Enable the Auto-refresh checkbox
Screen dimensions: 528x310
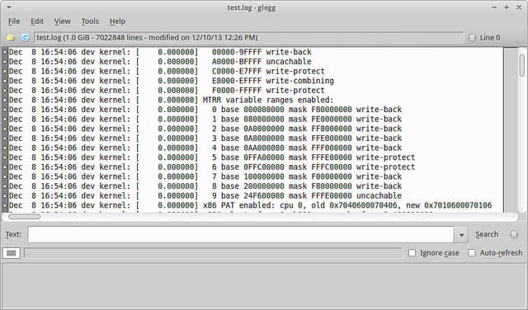click(472, 252)
